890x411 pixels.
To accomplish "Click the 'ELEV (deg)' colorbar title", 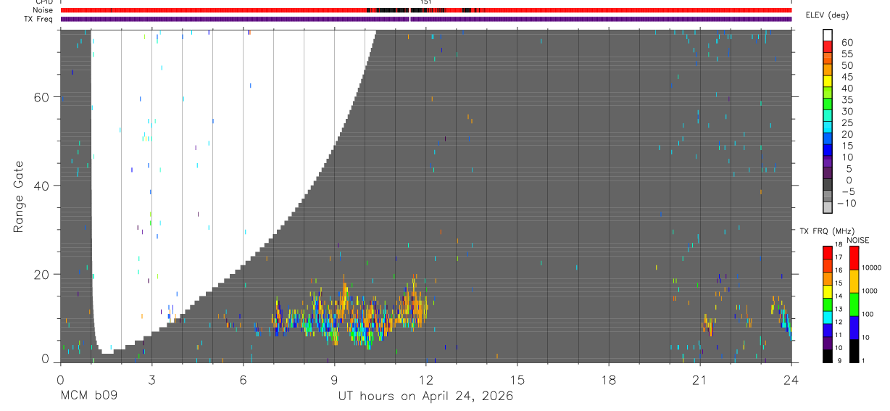I will [828, 15].
